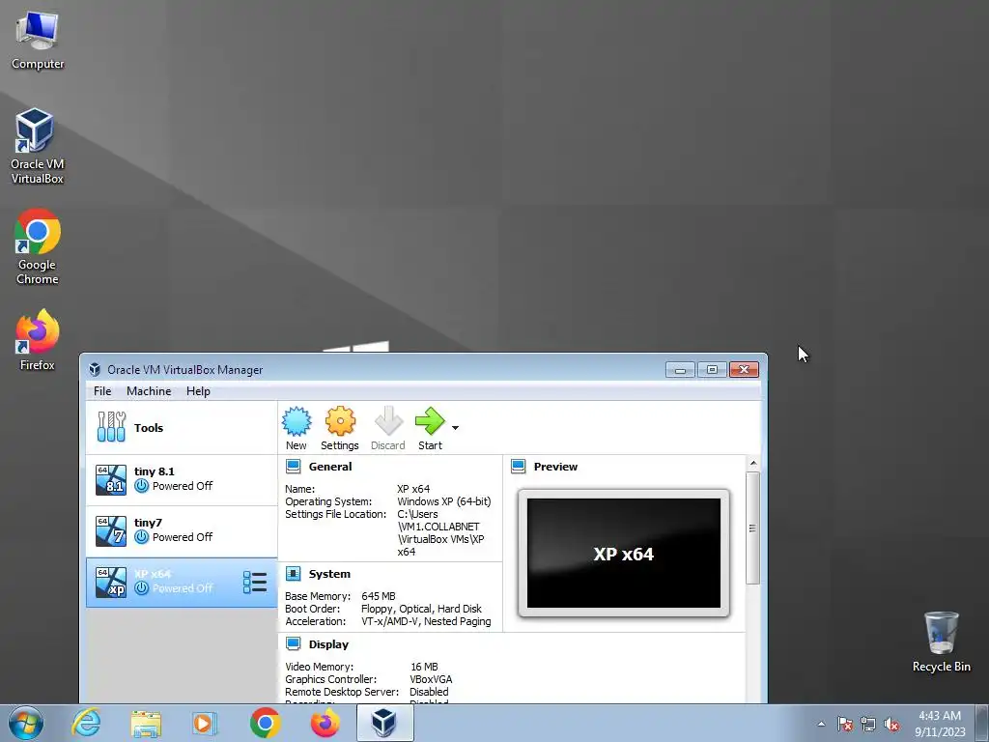This screenshot has width=989, height=742.
Task: Click the muted volume tray icon
Action: 891,724
